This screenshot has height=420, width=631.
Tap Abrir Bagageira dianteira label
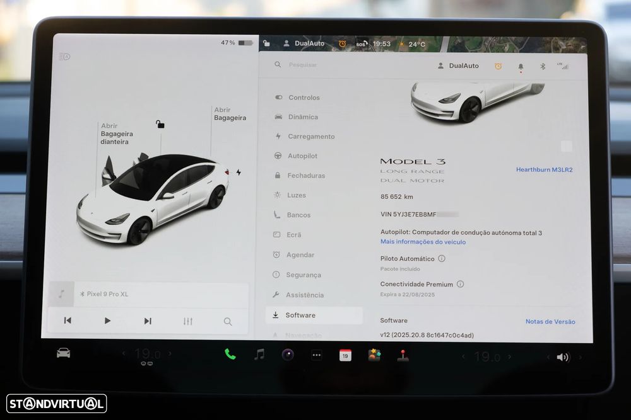(117, 133)
